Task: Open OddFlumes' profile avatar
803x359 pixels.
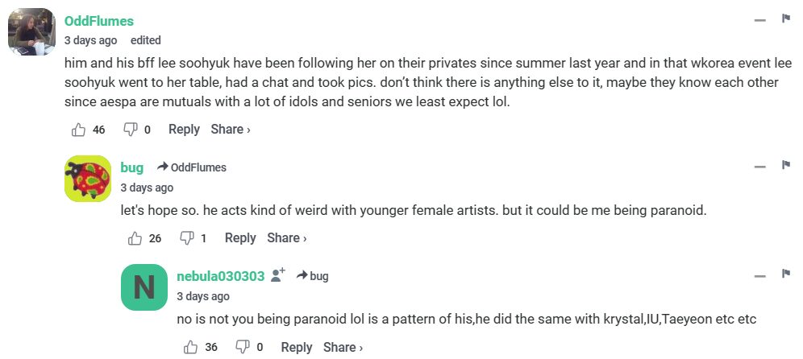Action: click(x=31, y=35)
